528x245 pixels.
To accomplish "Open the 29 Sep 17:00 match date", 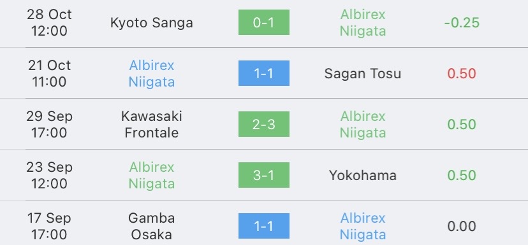I will [49, 124].
